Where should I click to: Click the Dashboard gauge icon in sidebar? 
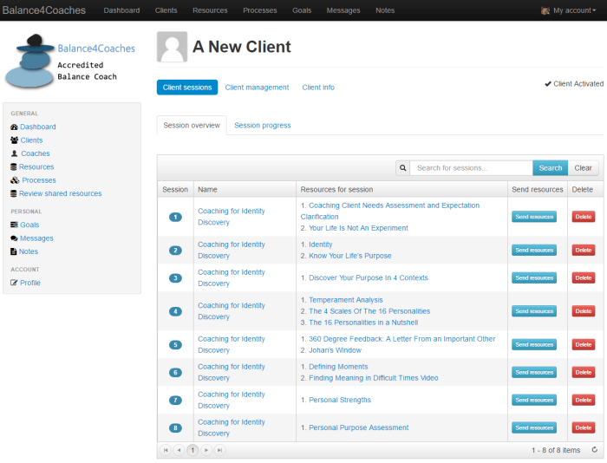coord(14,127)
